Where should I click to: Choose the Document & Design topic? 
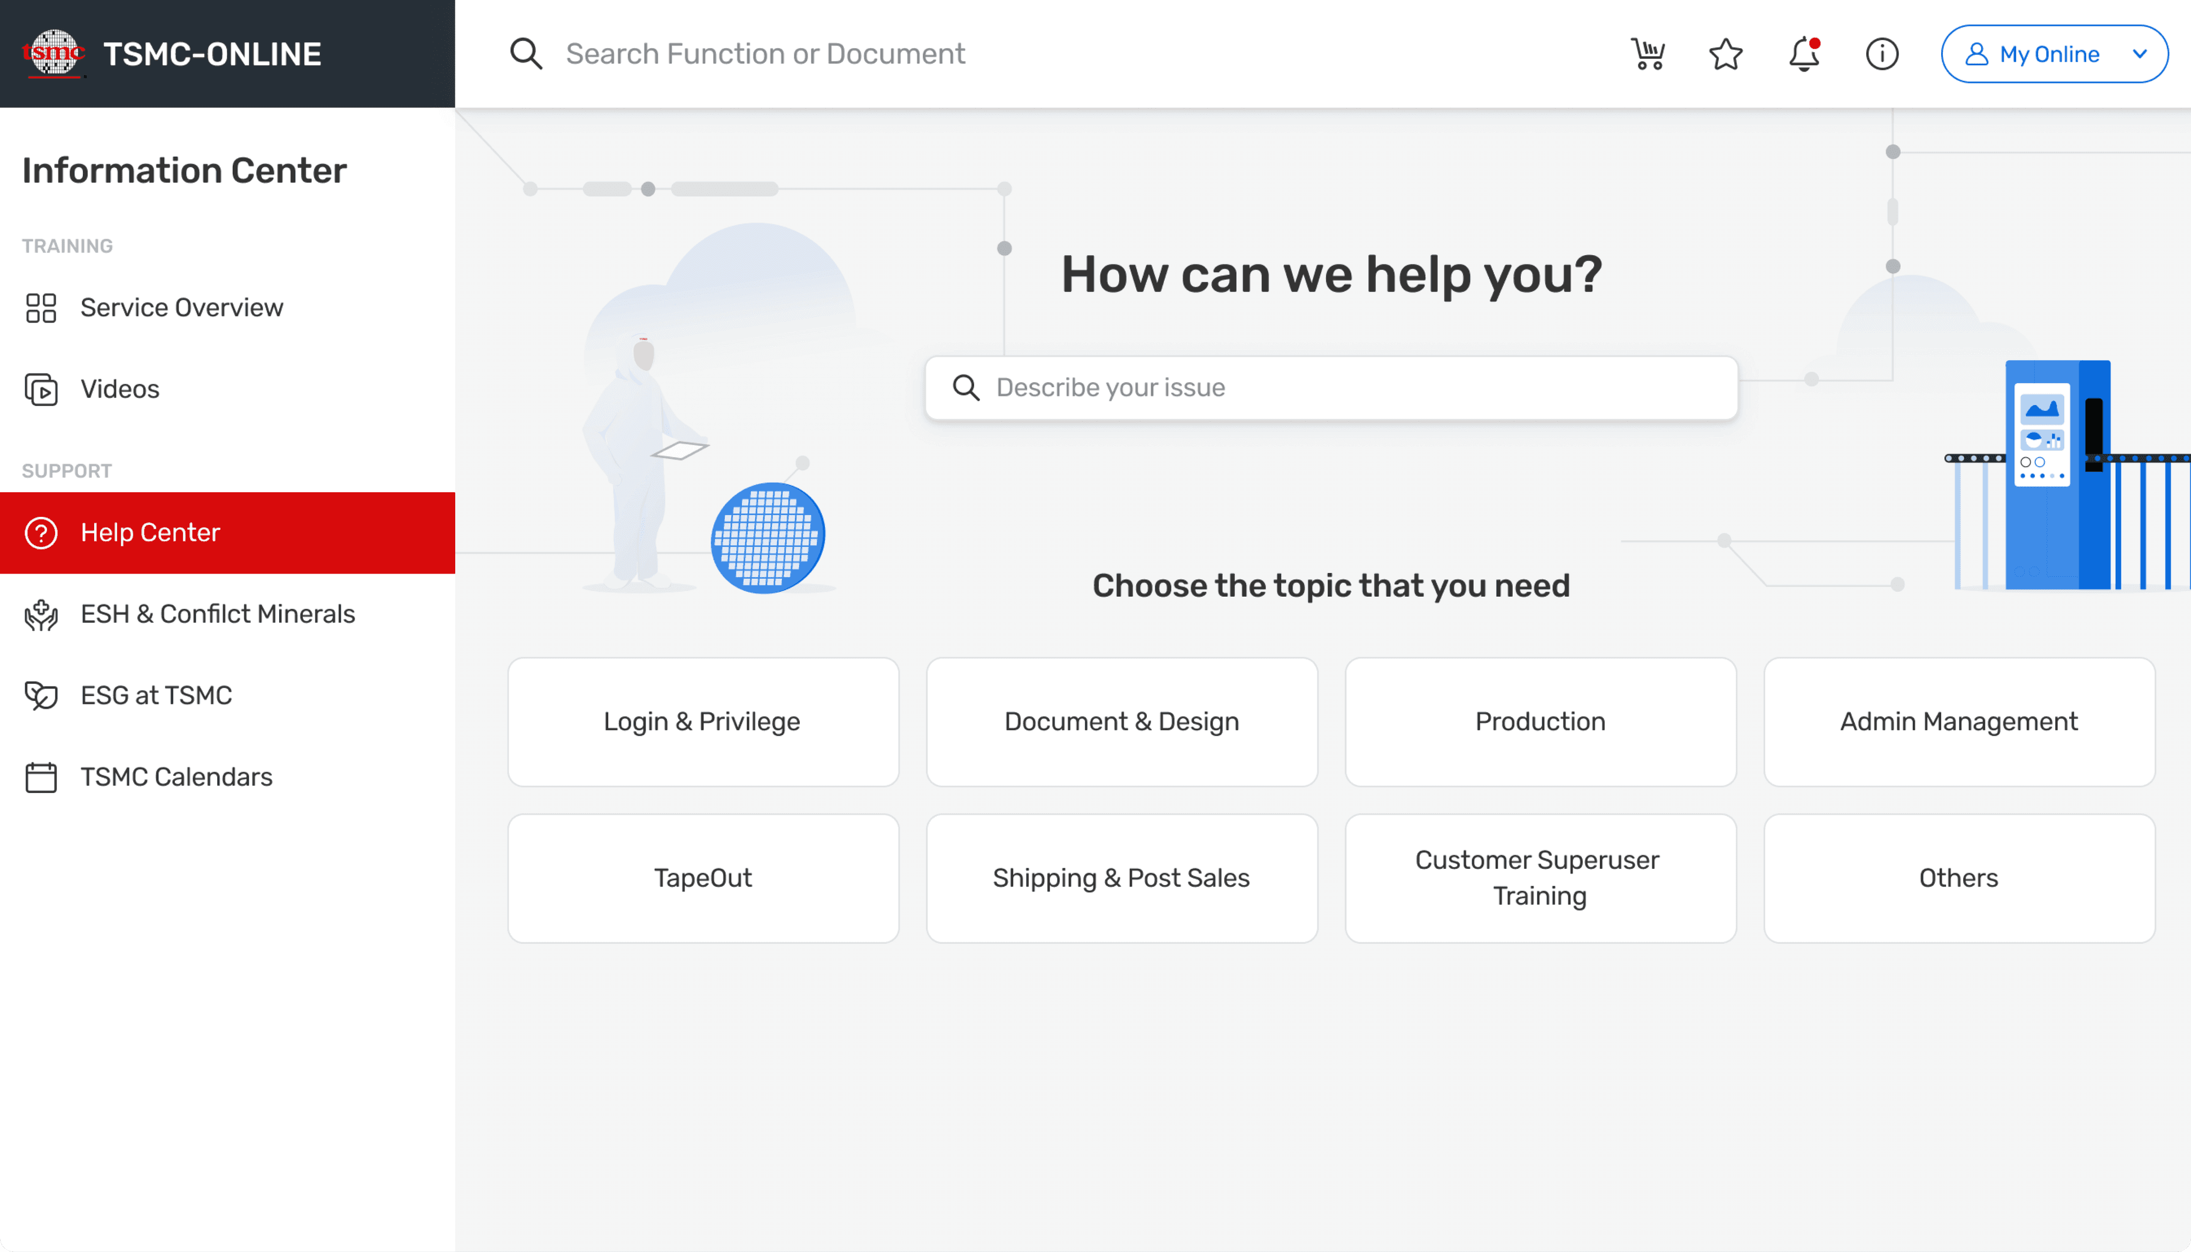(x=1122, y=722)
